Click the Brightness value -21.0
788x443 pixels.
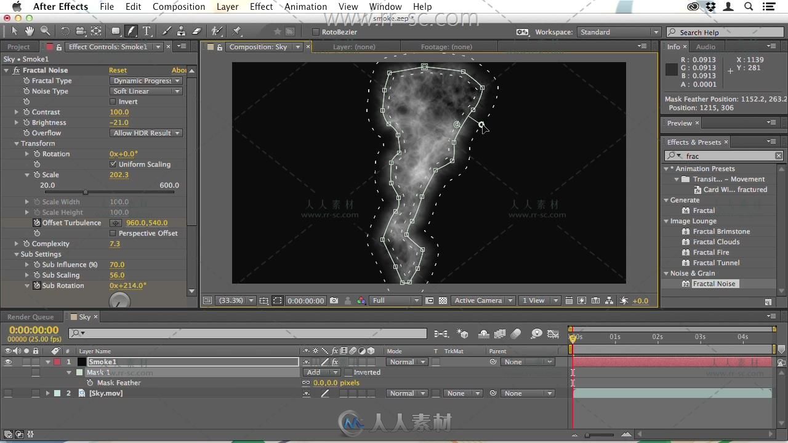pyautogui.click(x=119, y=122)
